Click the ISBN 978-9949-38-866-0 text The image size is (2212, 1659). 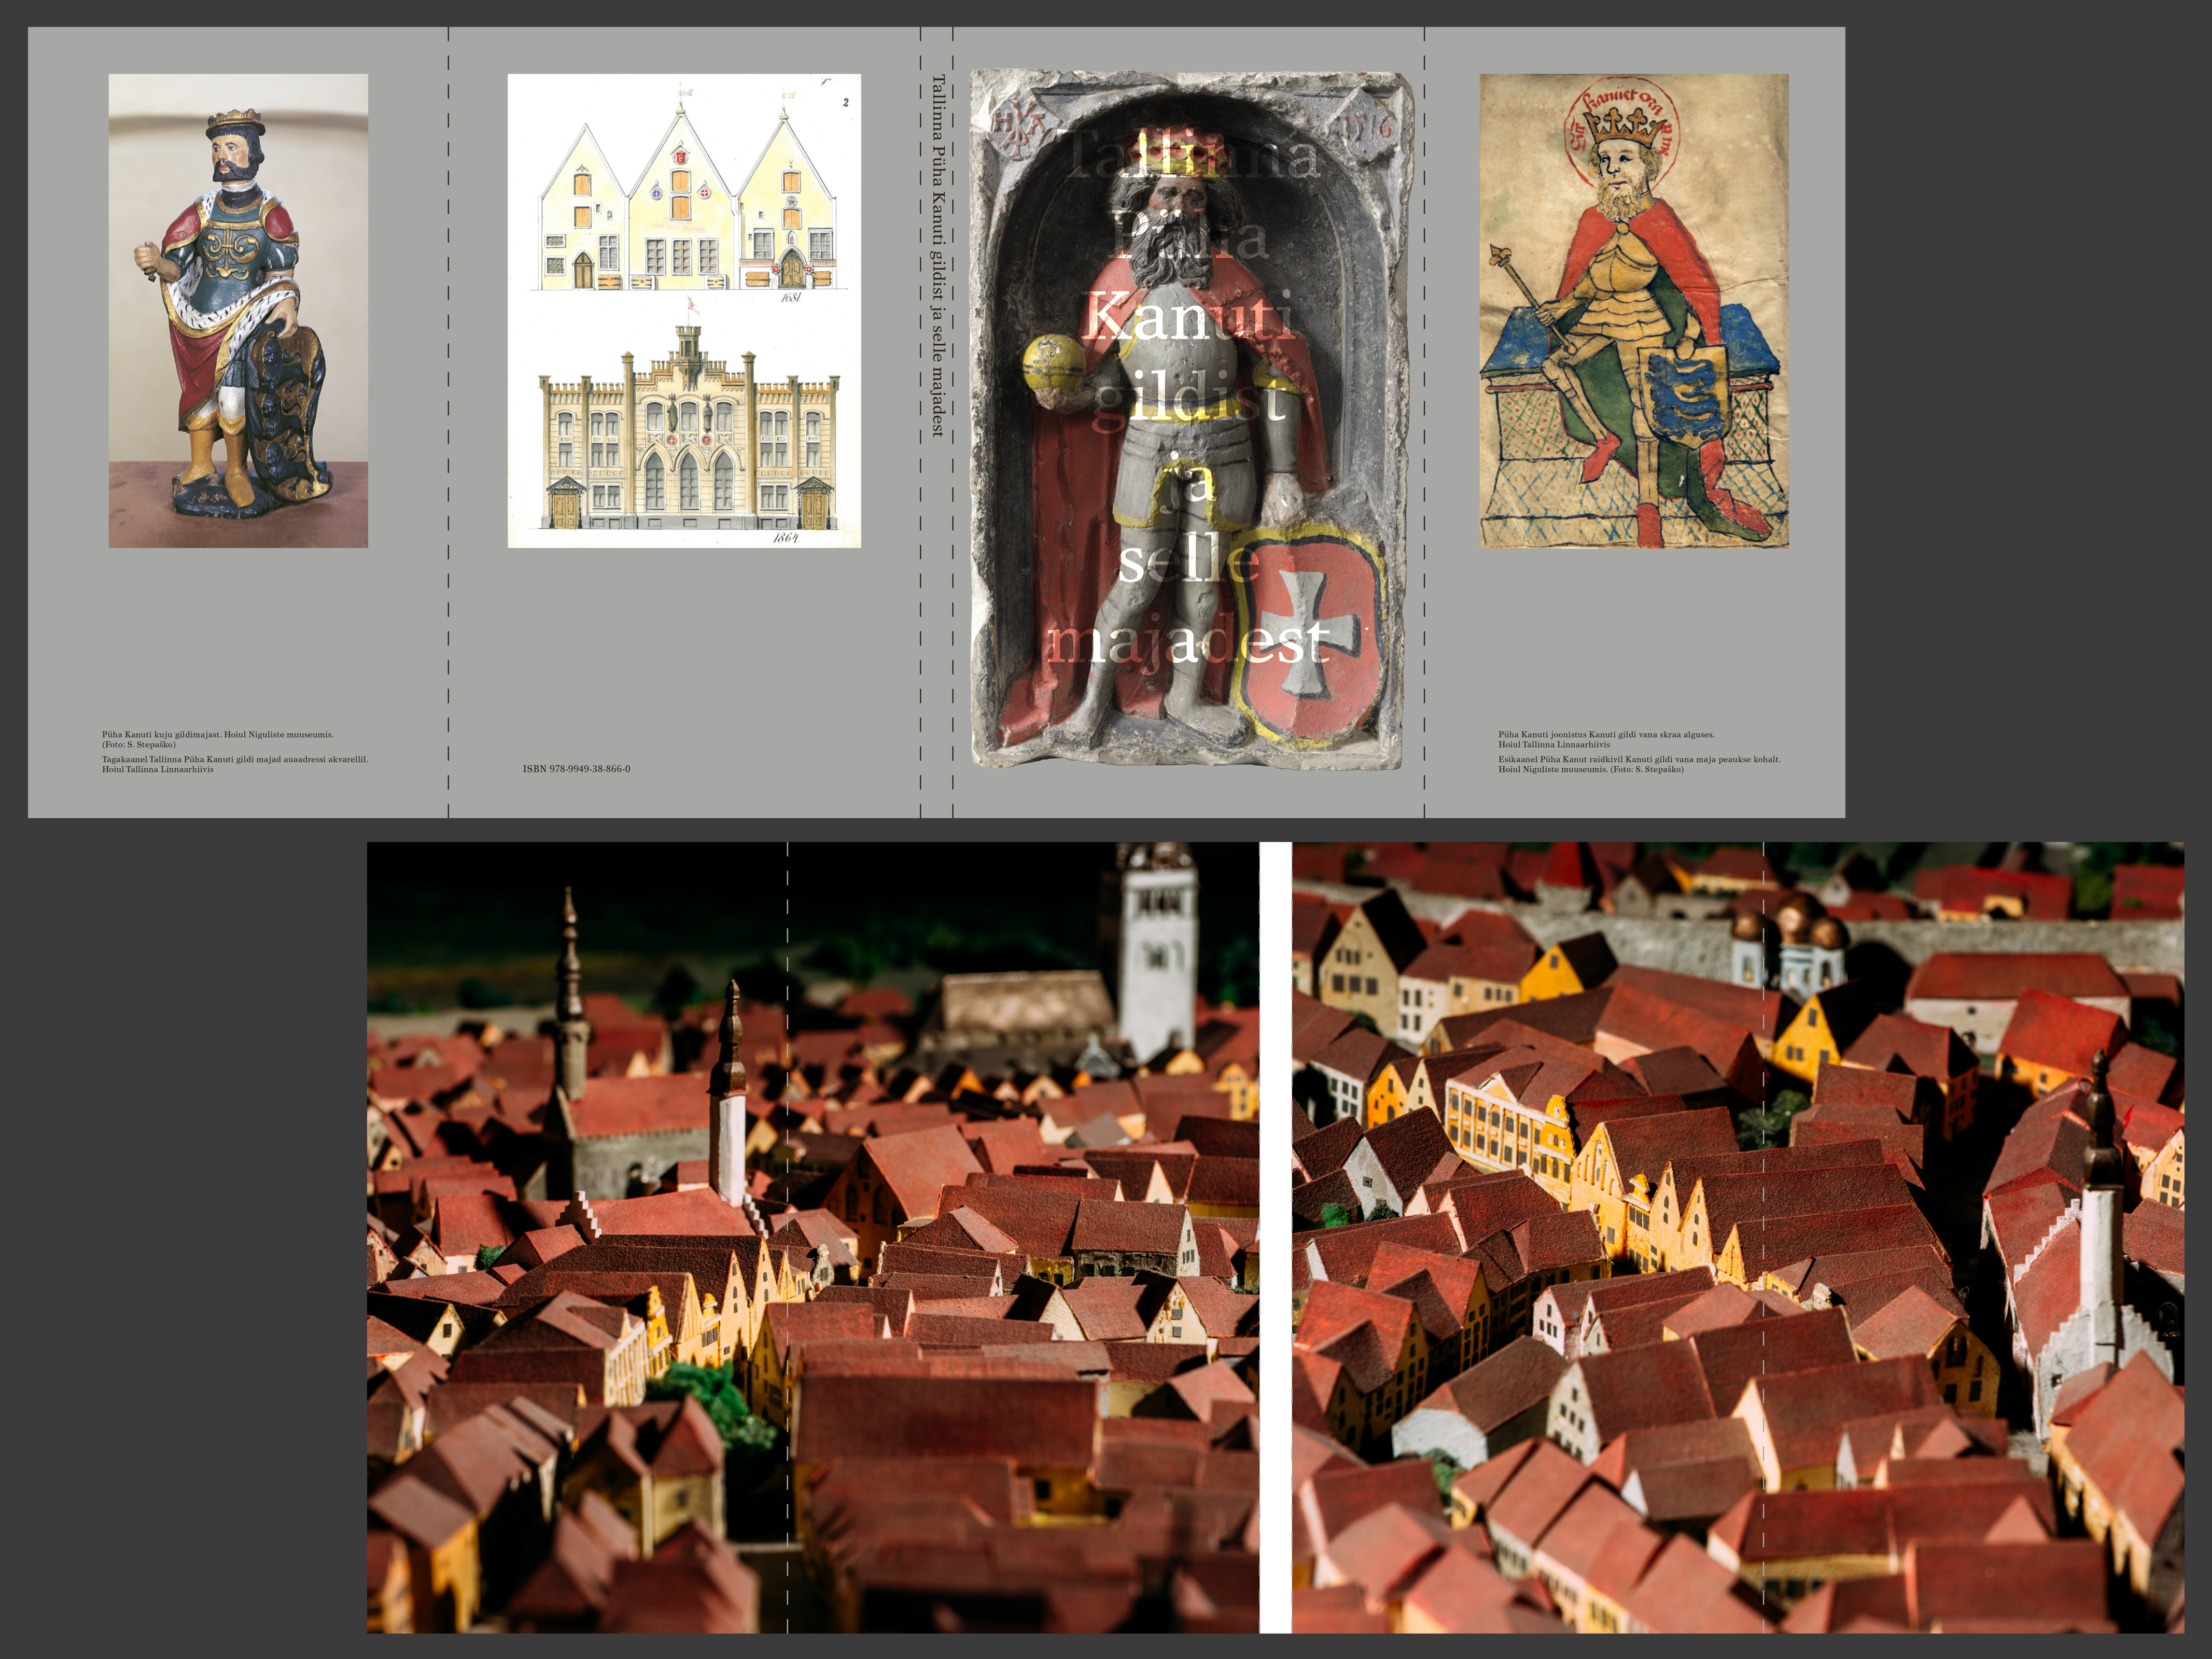click(576, 769)
